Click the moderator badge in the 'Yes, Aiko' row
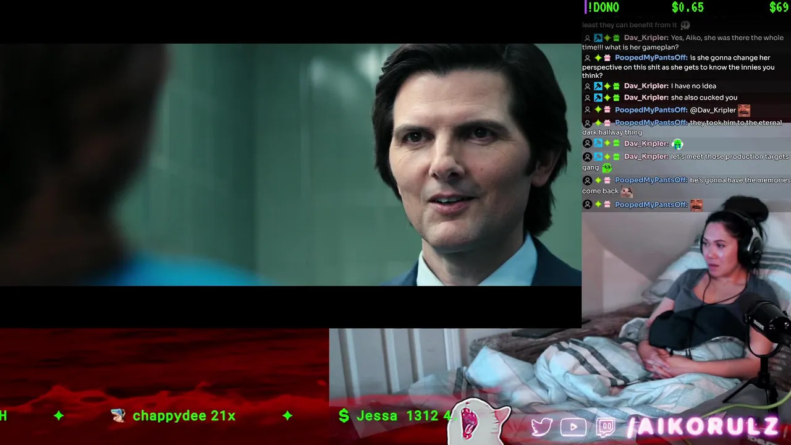Image resolution: width=791 pixels, height=445 pixels. (598, 38)
